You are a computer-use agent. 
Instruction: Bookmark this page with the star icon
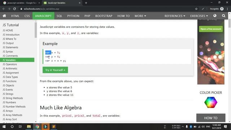click(196, 9)
